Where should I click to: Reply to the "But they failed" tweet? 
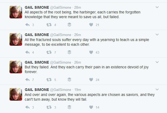tap(27, 80)
